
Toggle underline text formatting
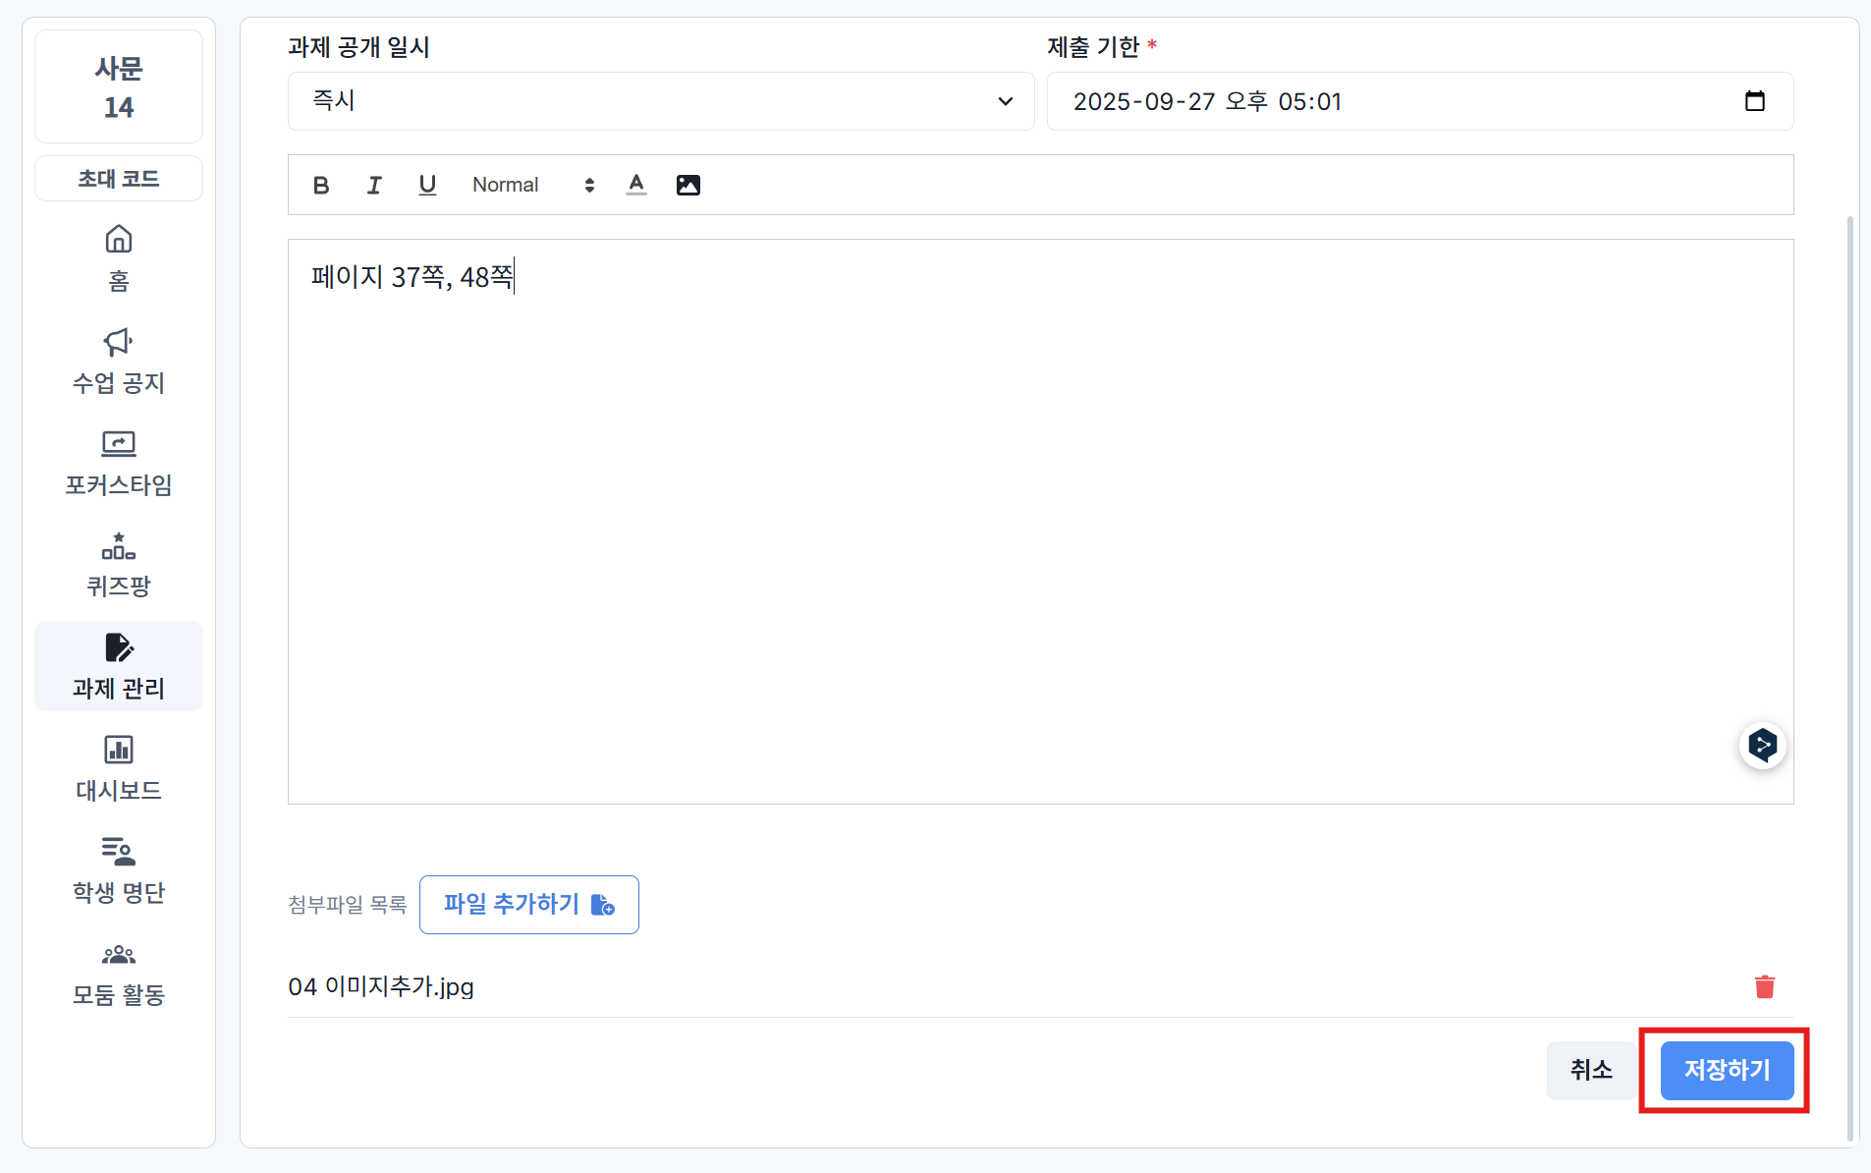427,185
